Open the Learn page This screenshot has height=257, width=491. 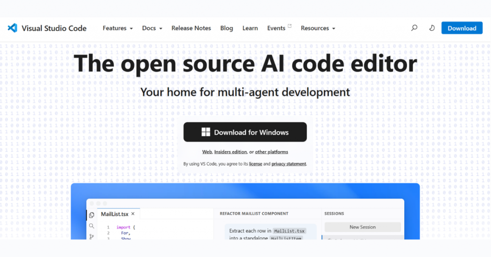[x=250, y=28]
